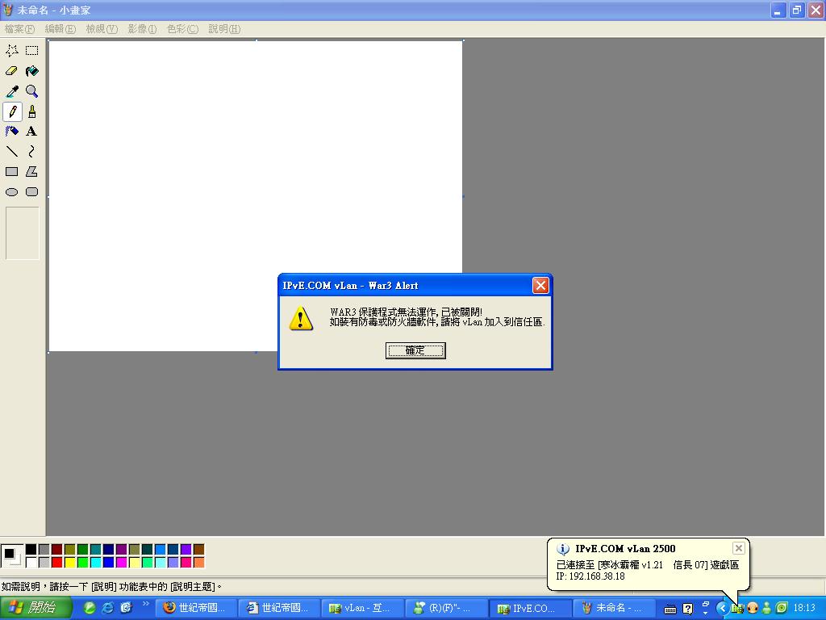Open the 說明(H) menu

pos(224,29)
